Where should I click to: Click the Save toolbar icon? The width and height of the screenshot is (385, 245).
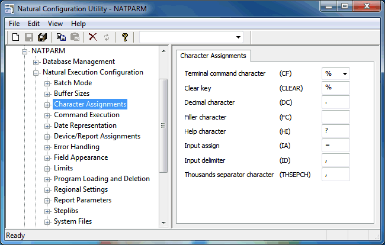pyautogui.click(x=29, y=37)
